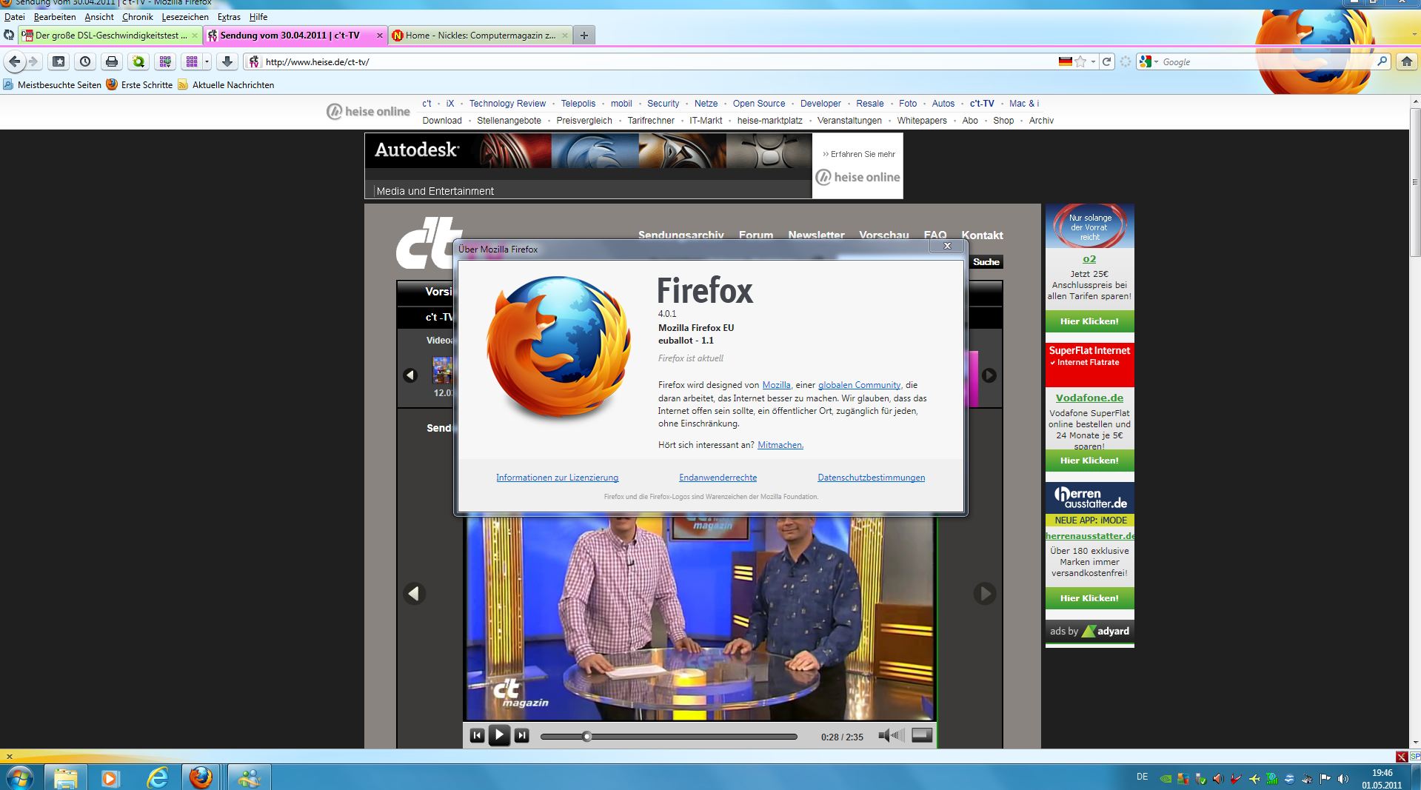Click the search magnifier in Google box
This screenshot has height=790, width=1421.
pos(1382,61)
